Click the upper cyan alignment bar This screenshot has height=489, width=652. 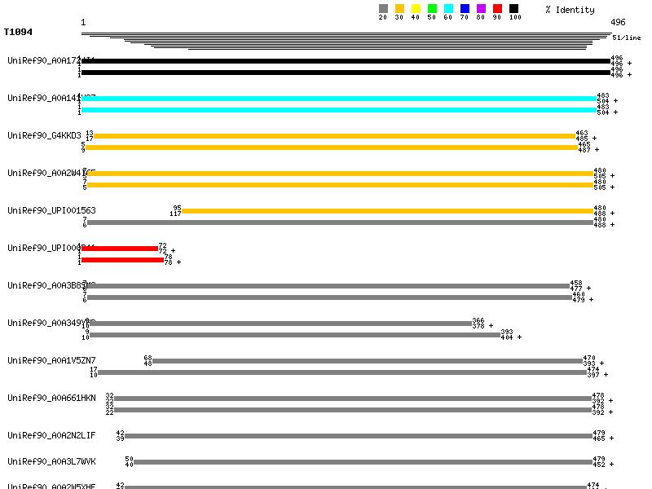pos(339,99)
